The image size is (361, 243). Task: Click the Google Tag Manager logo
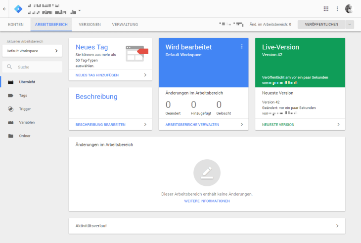click(x=18, y=9)
